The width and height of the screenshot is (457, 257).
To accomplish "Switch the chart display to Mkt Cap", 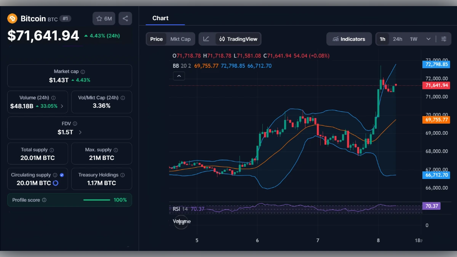I will click(x=181, y=39).
